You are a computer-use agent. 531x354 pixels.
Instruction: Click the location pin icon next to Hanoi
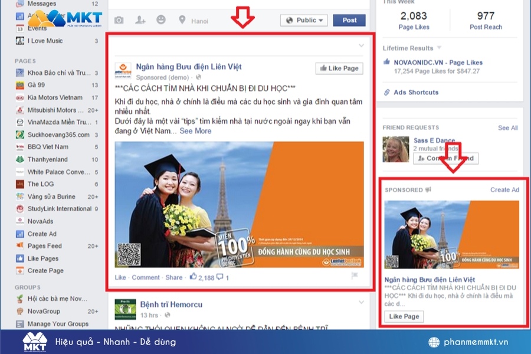point(181,20)
